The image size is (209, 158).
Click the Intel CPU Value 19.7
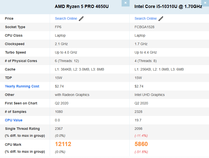point(138,120)
